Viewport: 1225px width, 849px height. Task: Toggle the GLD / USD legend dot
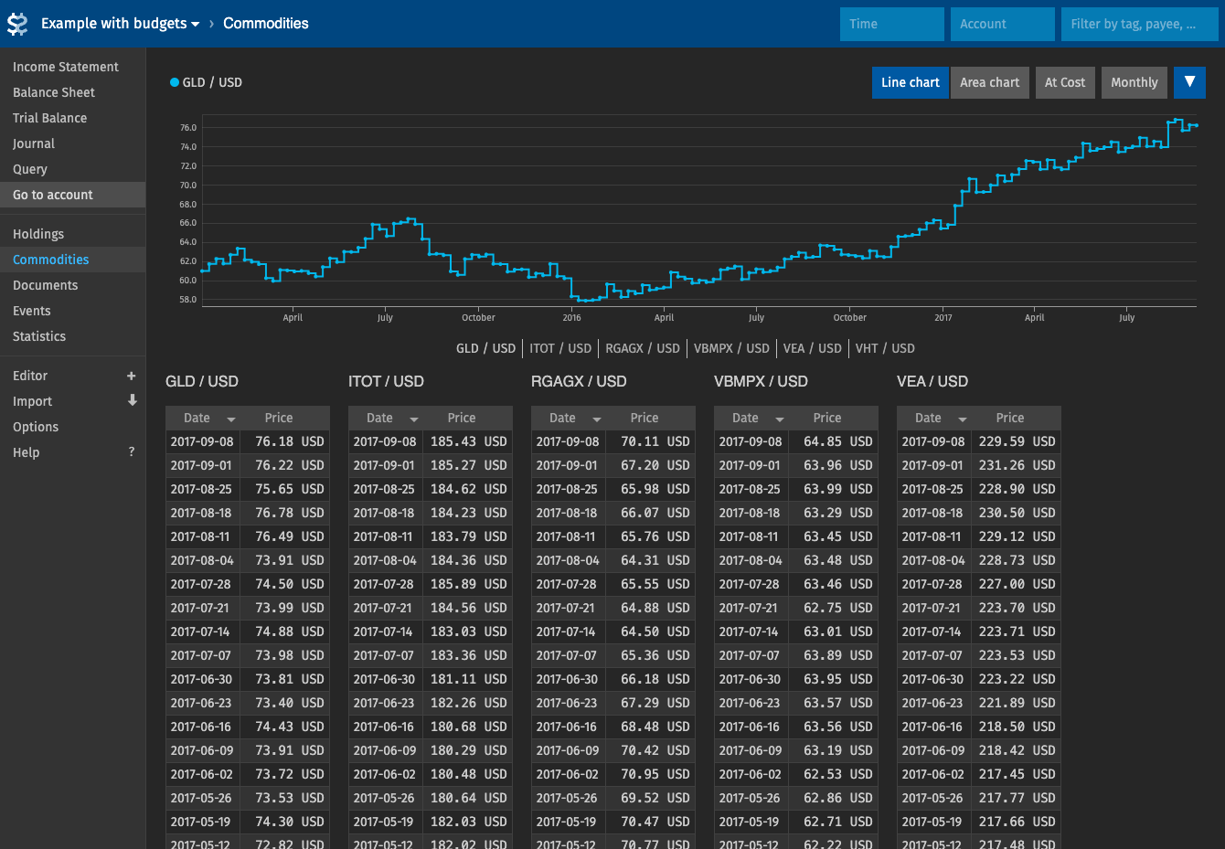[175, 82]
